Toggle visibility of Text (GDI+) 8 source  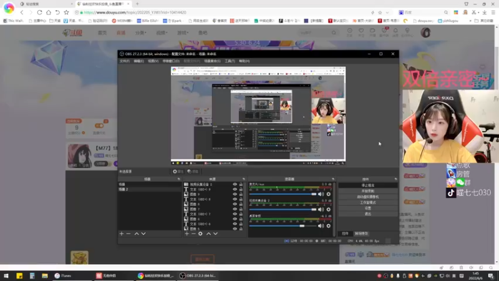coord(235,199)
